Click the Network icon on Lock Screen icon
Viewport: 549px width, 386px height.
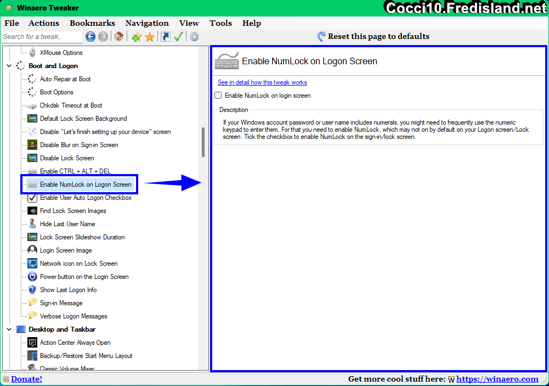click(x=32, y=264)
